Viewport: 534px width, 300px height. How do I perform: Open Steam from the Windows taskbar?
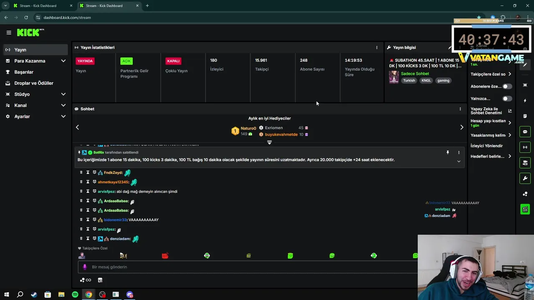click(34, 295)
